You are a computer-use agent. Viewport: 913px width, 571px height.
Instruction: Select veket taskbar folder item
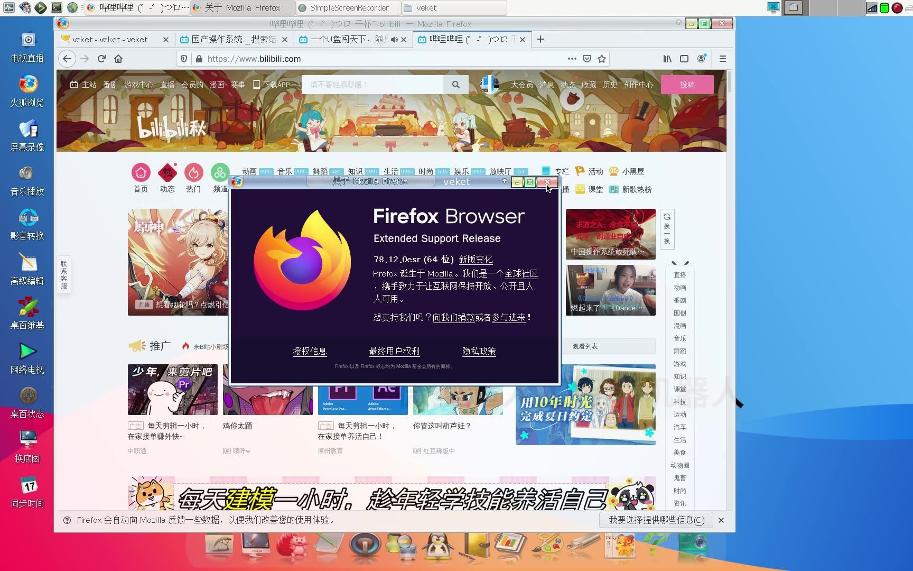click(x=453, y=7)
